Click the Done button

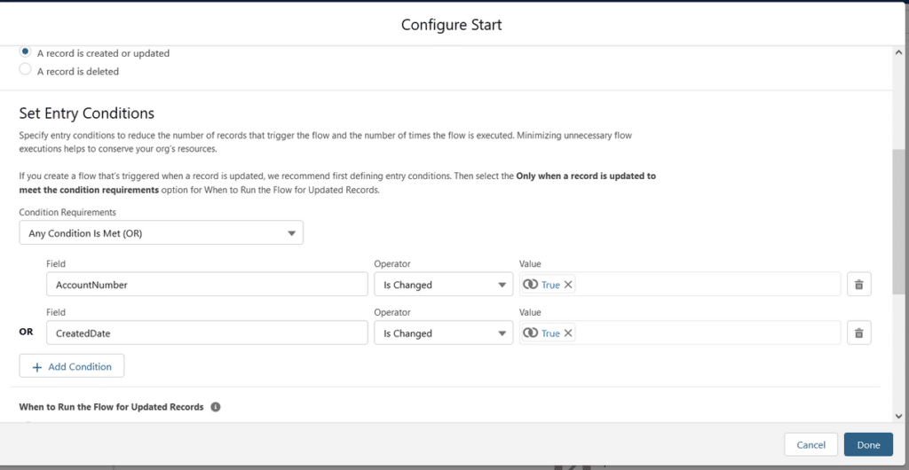[868, 444]
